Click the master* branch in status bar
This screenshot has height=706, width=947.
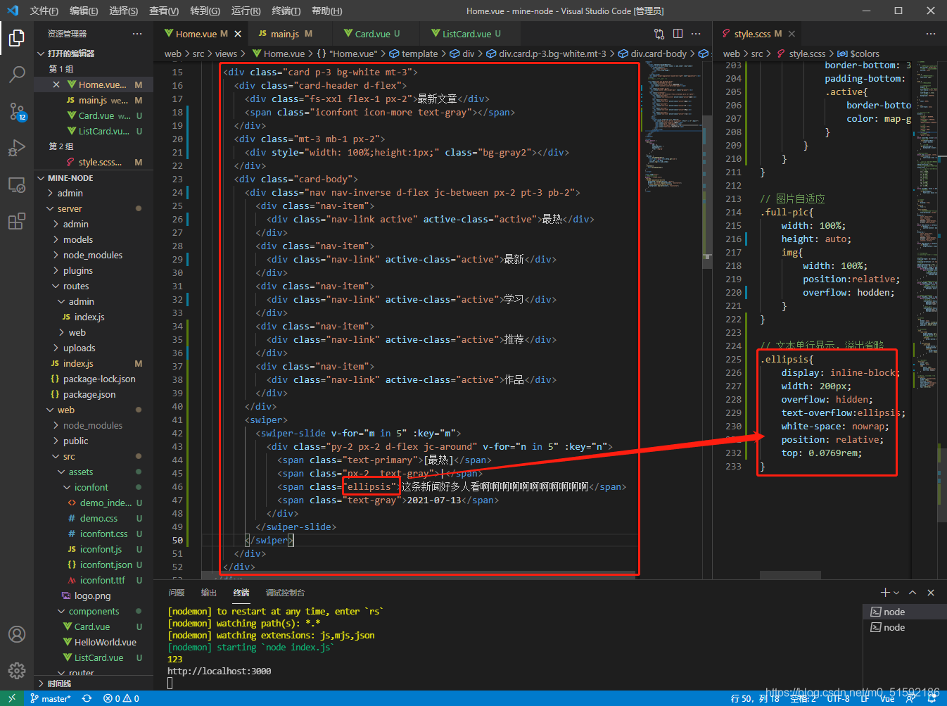click(x=51, y=698)
